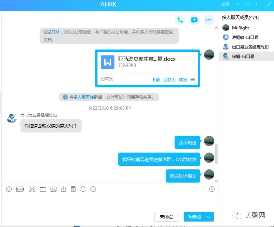Screen dimensions: 274x227
Task: Send a file using folder icon
Action: 43,189
